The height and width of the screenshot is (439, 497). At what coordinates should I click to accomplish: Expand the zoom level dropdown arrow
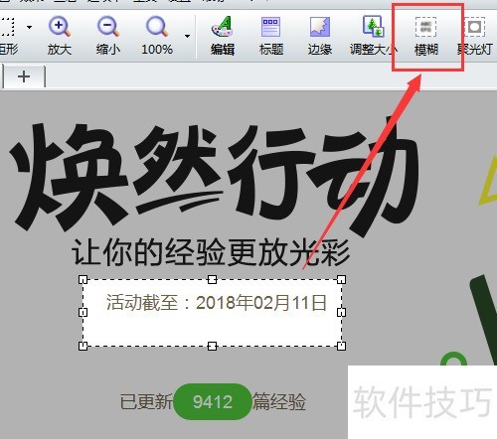[187, 36]
